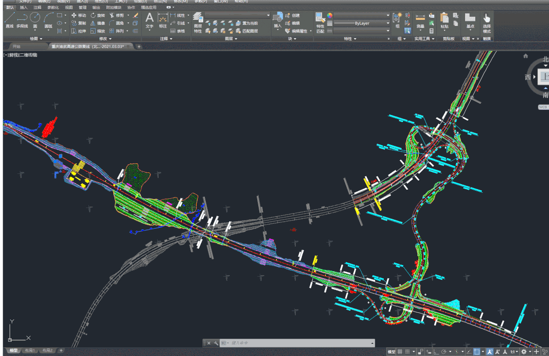
Task: Switch to the Insert (插入) ribbon tab
Action: (23, 7)
